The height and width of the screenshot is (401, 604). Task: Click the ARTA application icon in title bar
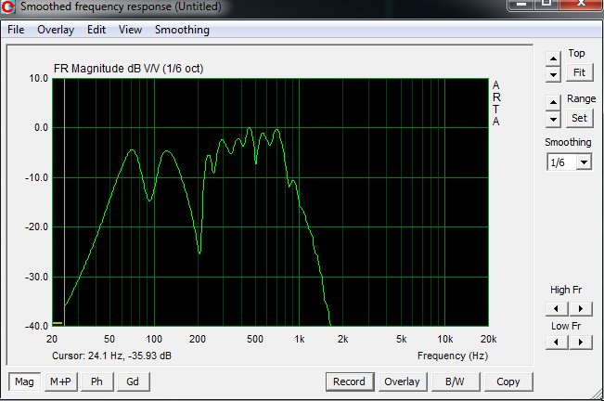point(7,6)
